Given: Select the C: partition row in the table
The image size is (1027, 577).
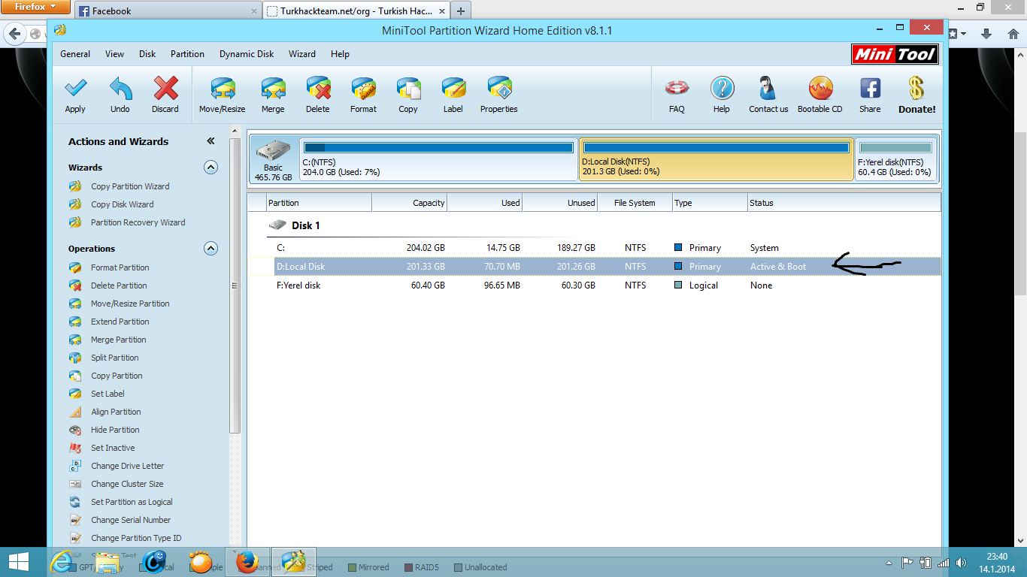Looking at the screenshot, I should [x=594, y=248].
